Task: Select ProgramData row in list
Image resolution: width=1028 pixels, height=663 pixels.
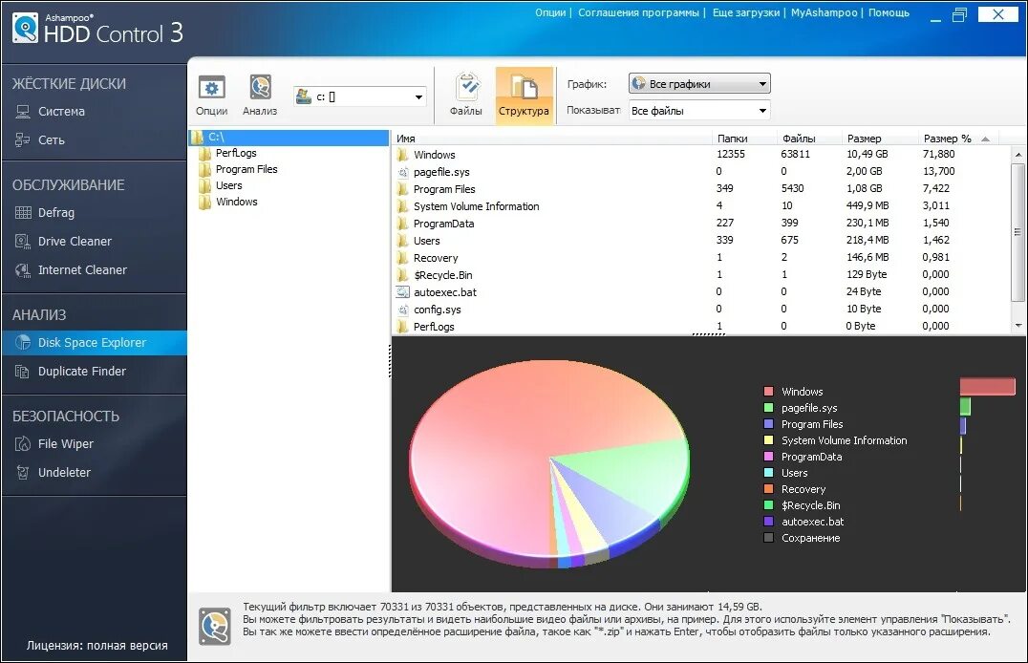Action: (x=701, y=223)
